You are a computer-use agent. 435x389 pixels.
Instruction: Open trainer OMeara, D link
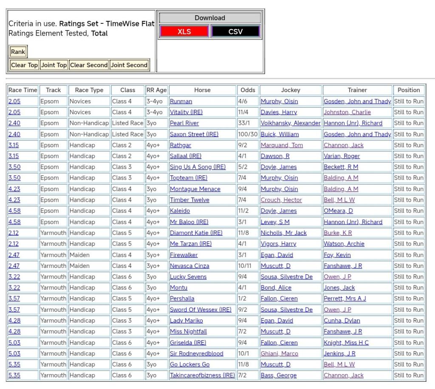coord(338,211)
